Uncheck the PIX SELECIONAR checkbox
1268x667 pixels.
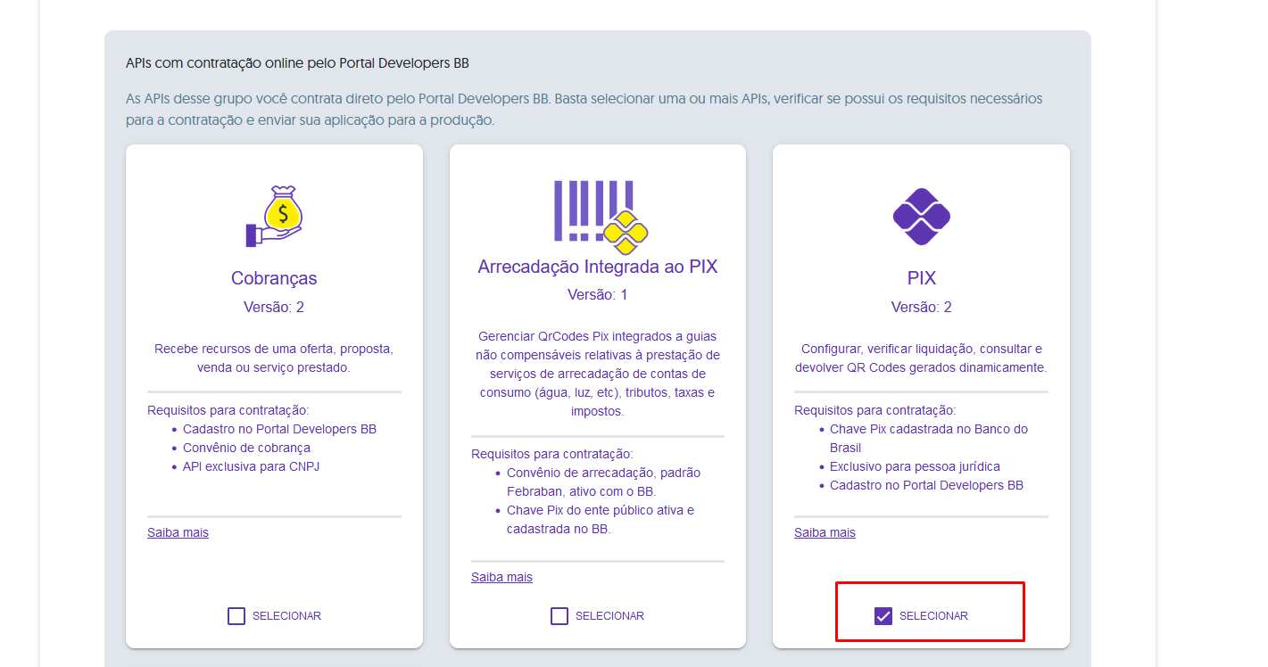[x=883, y=616]
